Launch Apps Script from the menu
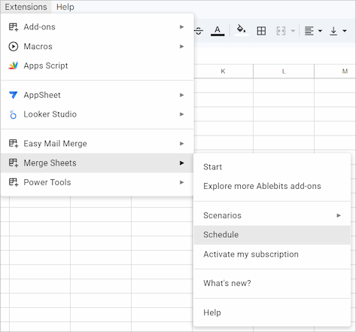 coord(97,65)
